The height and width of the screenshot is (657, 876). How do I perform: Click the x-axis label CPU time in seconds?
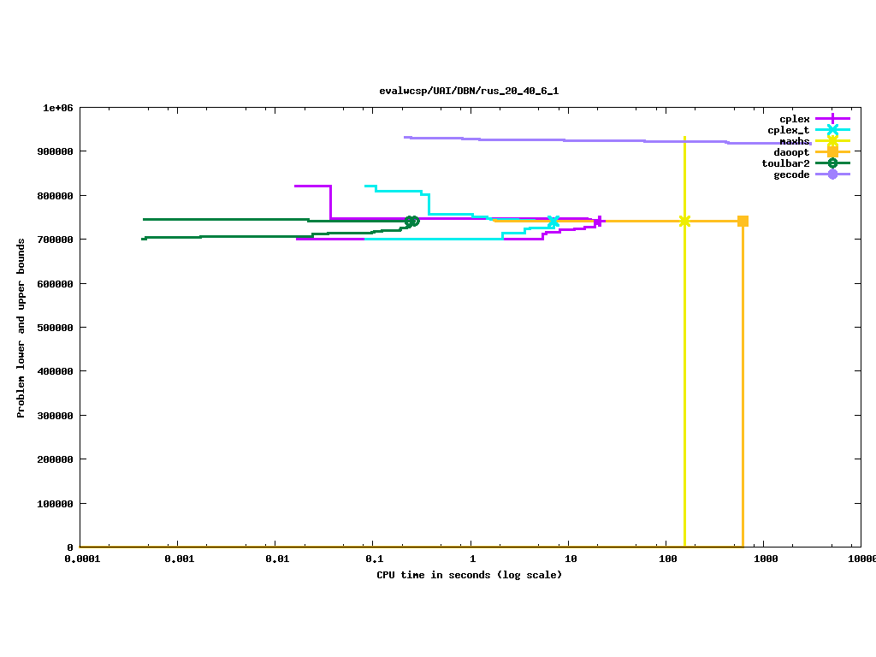tap(469, 575)
